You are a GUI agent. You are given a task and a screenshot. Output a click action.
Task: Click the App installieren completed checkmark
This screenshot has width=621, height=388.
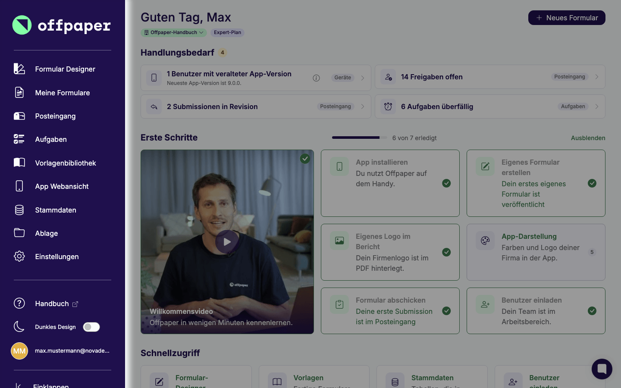tap(446, 183)
